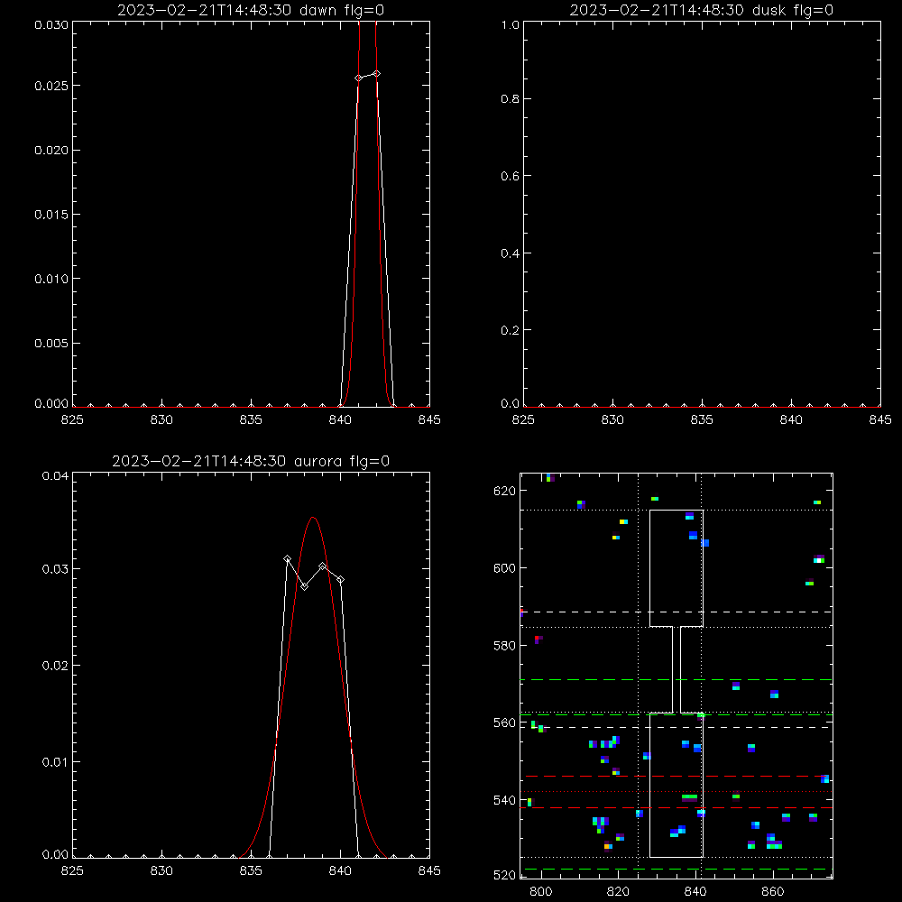Choose the 830 x-axis label under dusk plot
This screenshot has width=902, height=902.
[x=612, y=420]
